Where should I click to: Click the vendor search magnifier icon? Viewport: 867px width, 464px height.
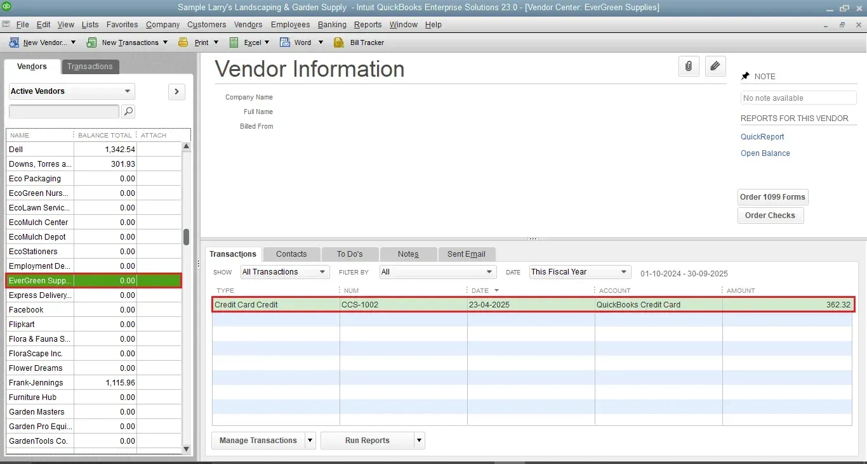point(128,112)
